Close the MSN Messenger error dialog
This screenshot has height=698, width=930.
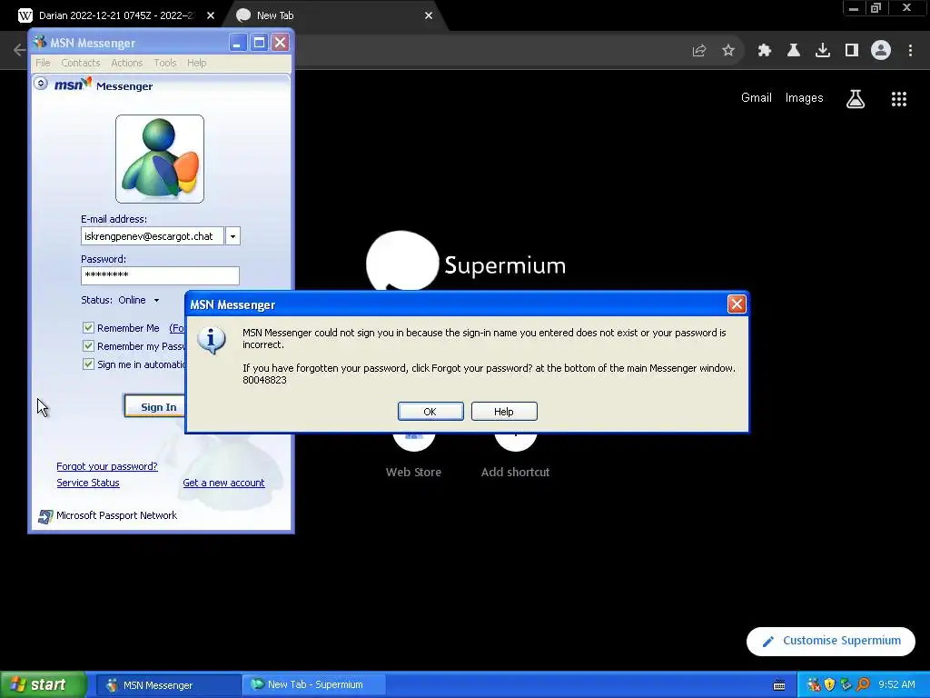(x=737, y=304)
